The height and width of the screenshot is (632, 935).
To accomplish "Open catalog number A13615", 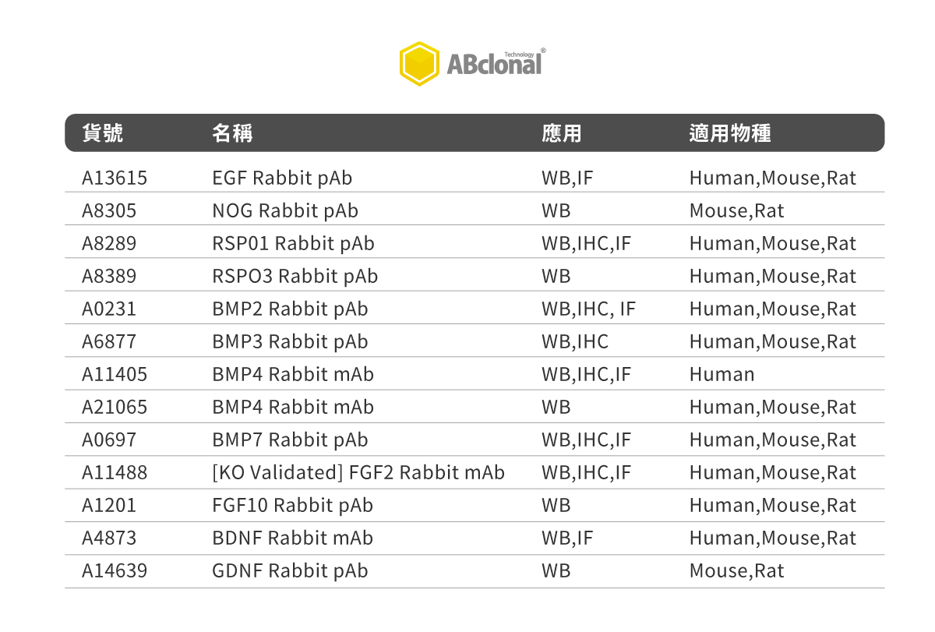I will [x=115, y=178].
